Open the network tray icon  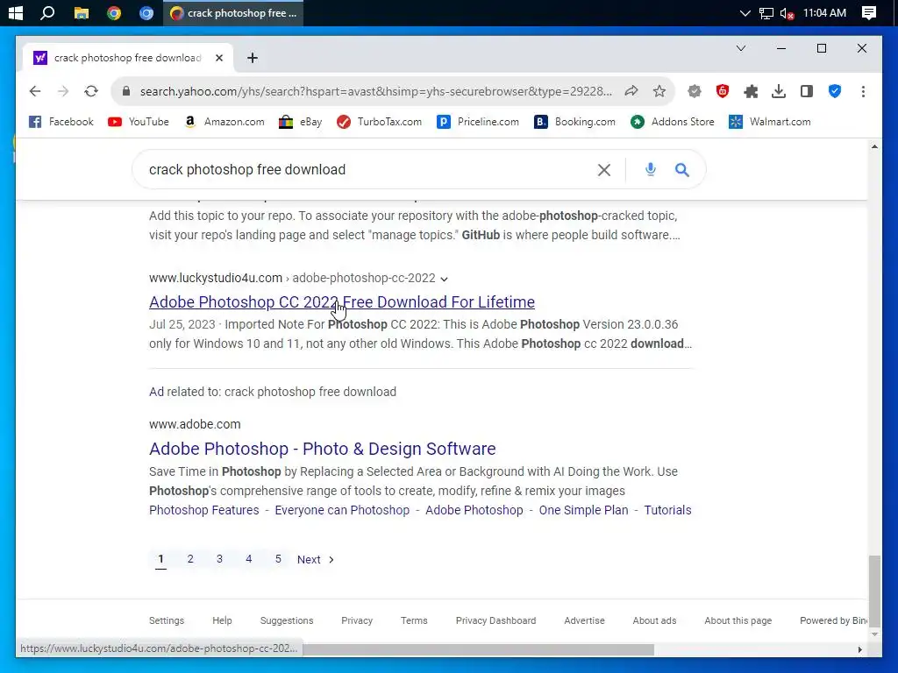click(x=766, y=13)
